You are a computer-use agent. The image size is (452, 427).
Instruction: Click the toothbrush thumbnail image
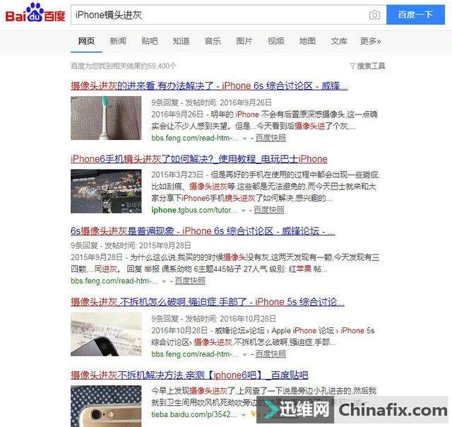[x=106, y=118]
